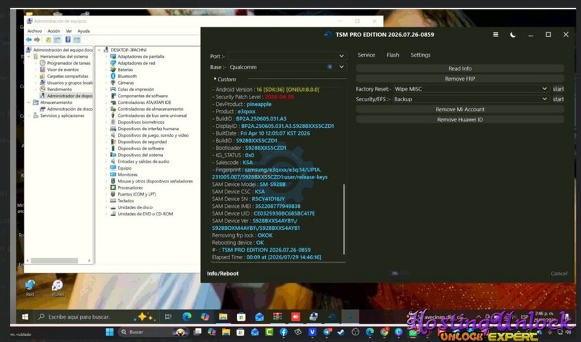This screenshot has width=581, height=342.
Task: Click the left tree horizontal scrollbar
Action: 54,261
